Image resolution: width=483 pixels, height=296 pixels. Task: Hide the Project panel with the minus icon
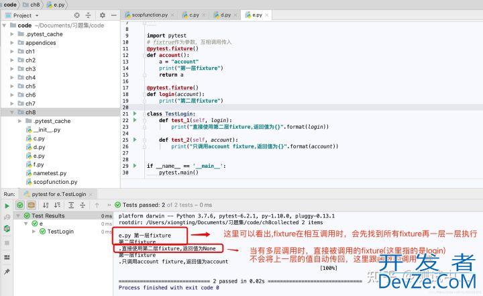coord(113,15)
